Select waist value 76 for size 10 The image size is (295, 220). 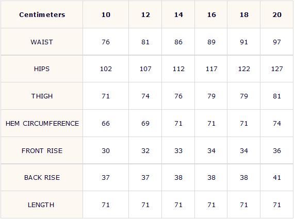(x=106, y=42)
